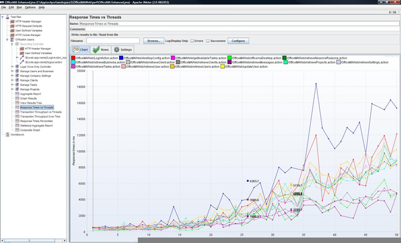
Task: Collapse the Recording Controller node
Action: coord(12,44)
